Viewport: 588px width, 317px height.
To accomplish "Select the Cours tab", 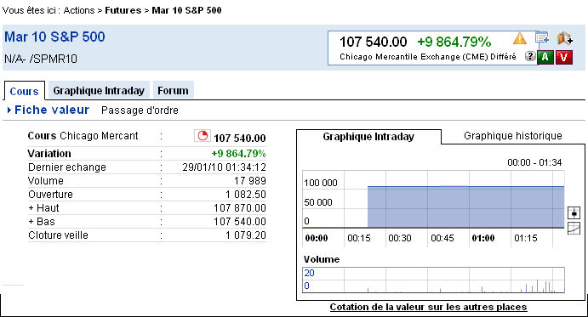I will click(25, 91).
